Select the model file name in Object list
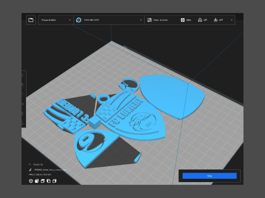Screen dimensions: 265x198 click(50, 170)
